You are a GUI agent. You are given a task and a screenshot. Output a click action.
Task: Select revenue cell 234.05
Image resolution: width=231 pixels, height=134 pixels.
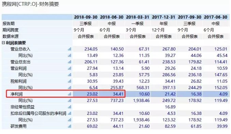click(x=91, y=49)
